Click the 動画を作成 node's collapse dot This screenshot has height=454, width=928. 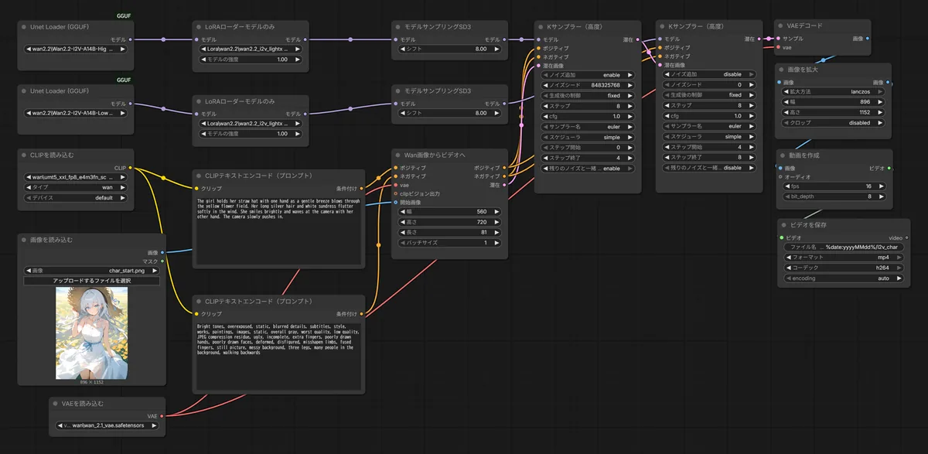tap(783, 155)
